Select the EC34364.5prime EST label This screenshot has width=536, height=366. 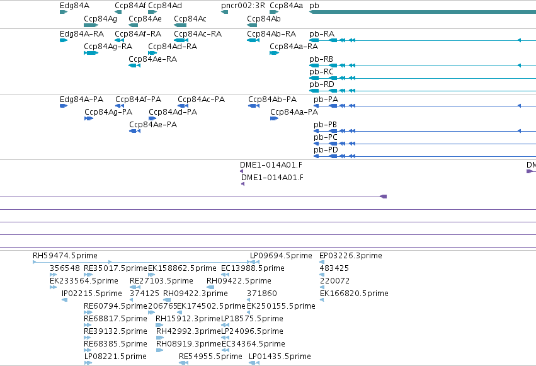coord(253,344)
